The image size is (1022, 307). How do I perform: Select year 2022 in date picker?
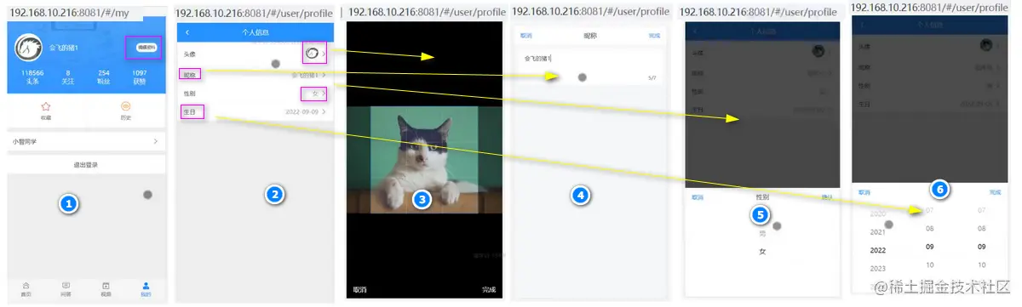coord(878,250)
